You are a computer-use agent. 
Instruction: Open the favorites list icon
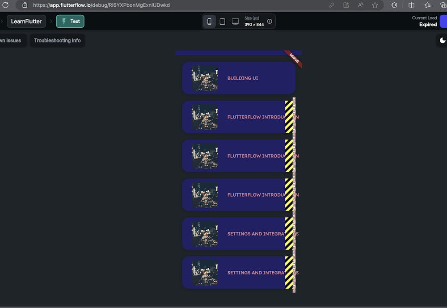click(427, 5)
